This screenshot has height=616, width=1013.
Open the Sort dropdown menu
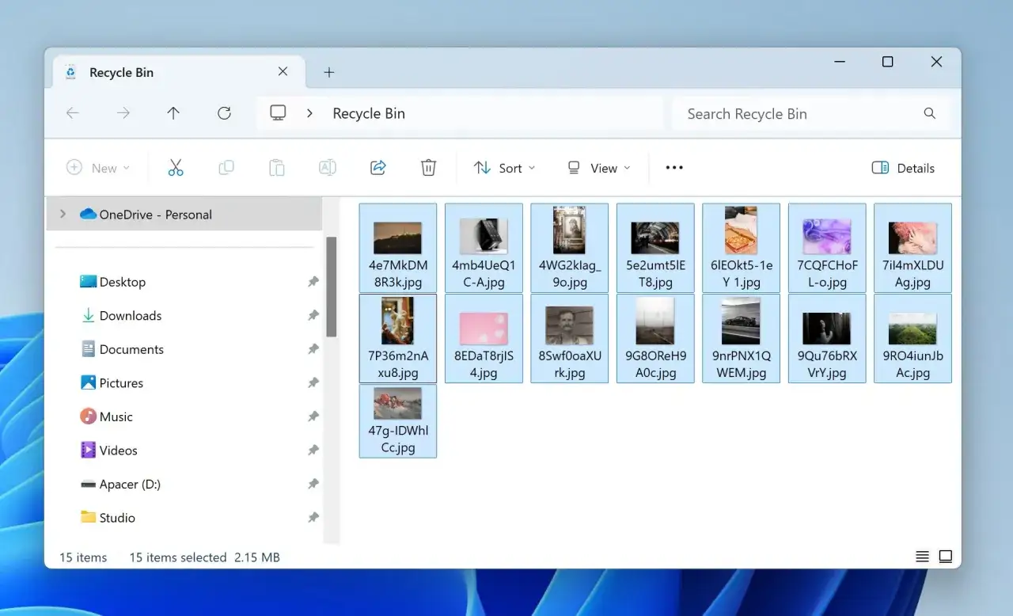[504, 168]
